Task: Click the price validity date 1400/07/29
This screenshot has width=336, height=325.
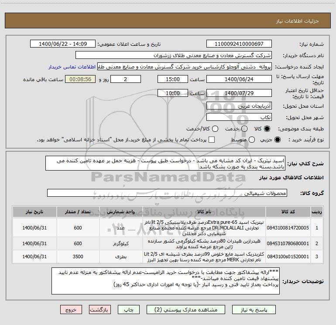Action: tap(239, 93)
